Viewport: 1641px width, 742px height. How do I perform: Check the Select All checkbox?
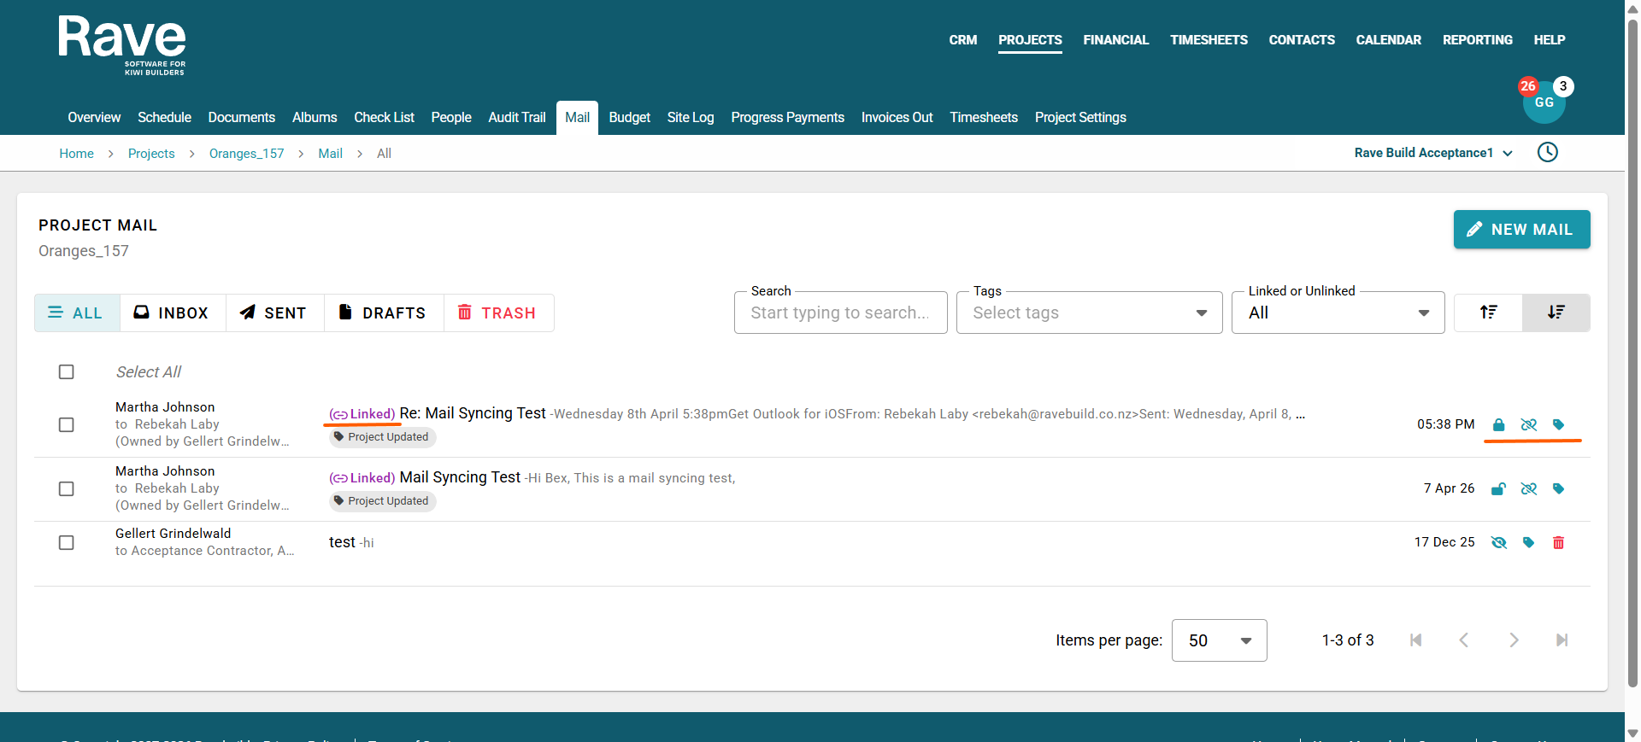(x=67, y=372)
